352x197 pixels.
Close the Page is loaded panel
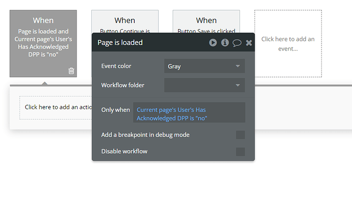point(249,43)
